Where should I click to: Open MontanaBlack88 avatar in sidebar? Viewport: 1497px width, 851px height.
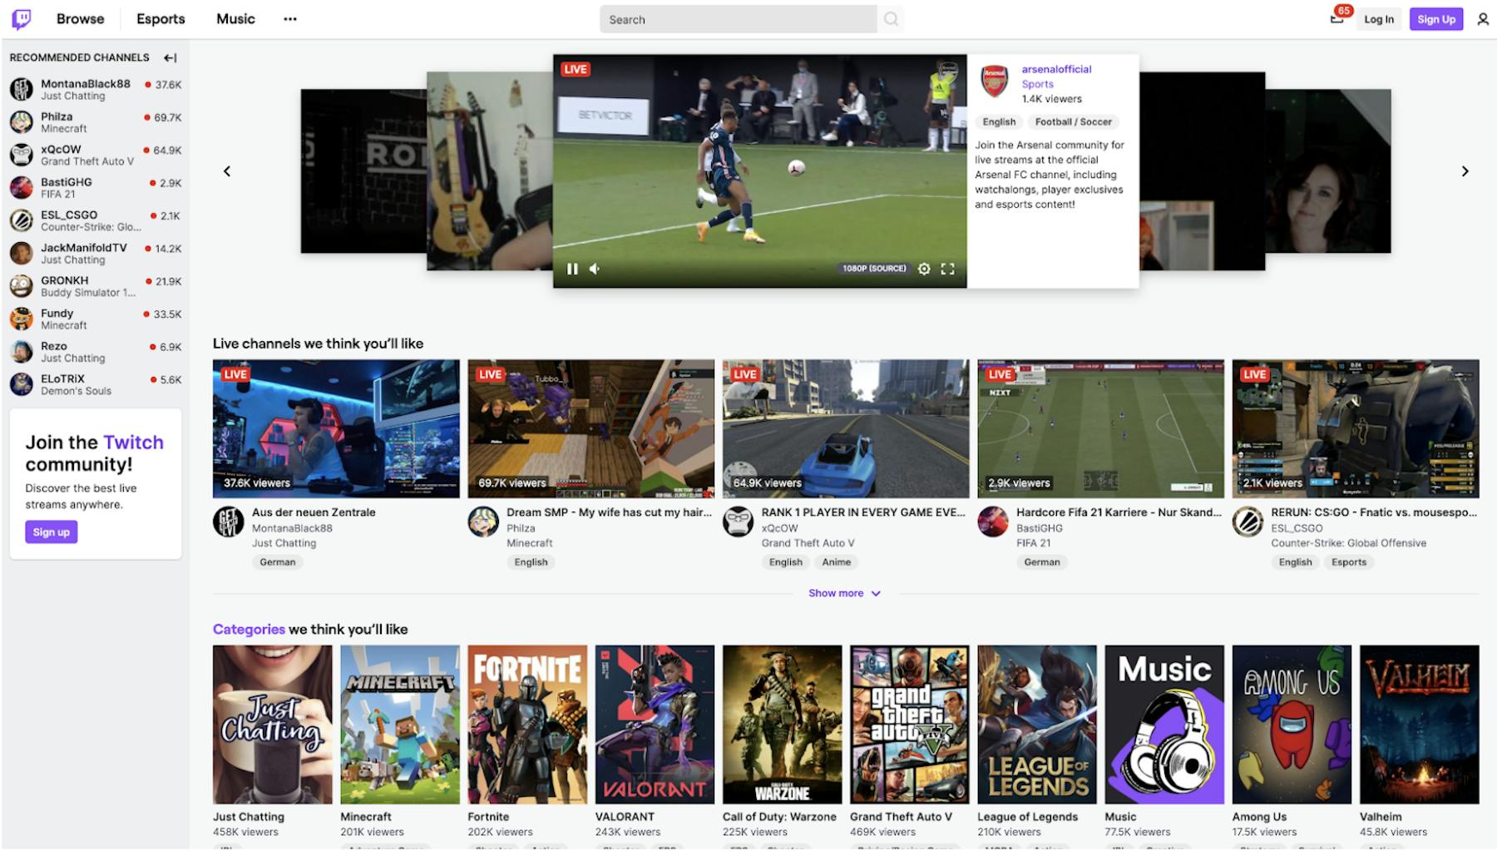[22, 89]
